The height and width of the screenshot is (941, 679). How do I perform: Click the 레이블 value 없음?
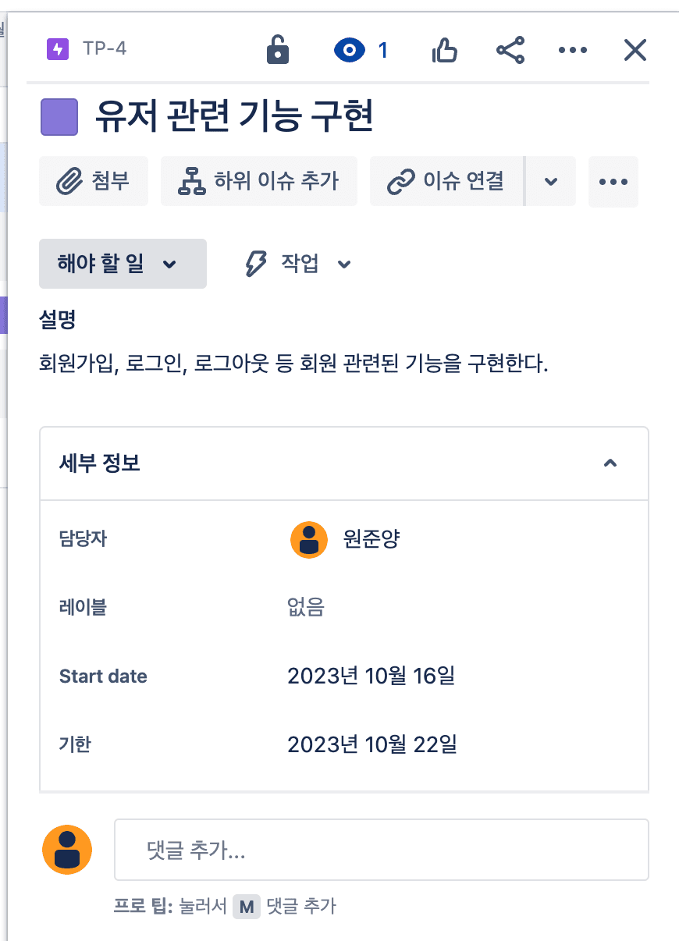click(306, 607)
